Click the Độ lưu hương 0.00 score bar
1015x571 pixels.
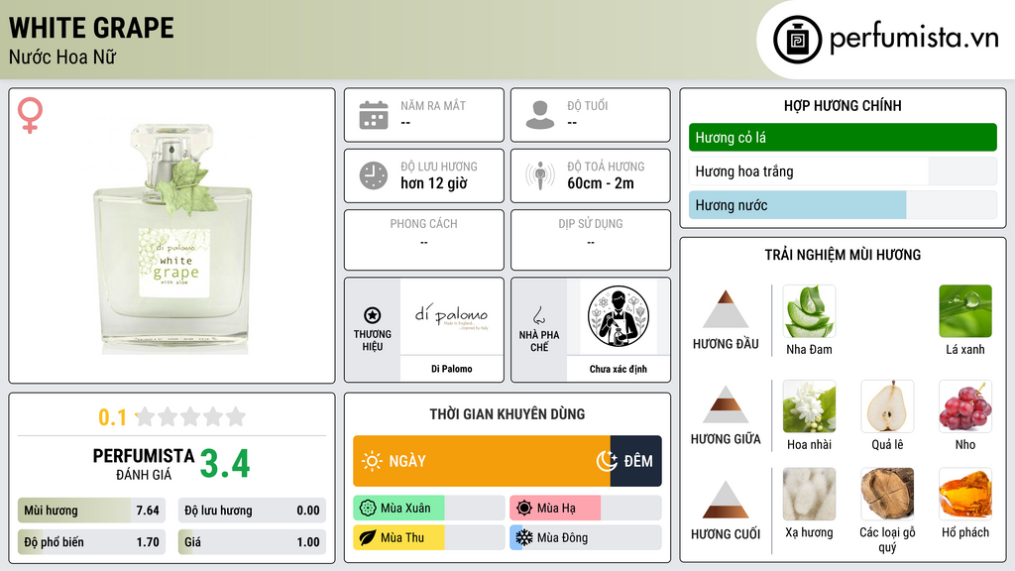[252, 511]
